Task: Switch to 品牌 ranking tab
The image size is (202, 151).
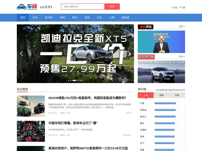Action: pyautogui.click(x=161, y=95)
